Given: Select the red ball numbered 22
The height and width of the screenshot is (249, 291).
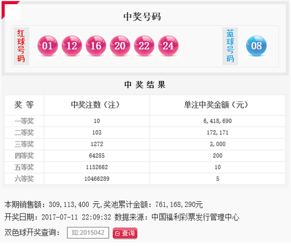Looking at the screenshot, I should (x=144, y=46).
